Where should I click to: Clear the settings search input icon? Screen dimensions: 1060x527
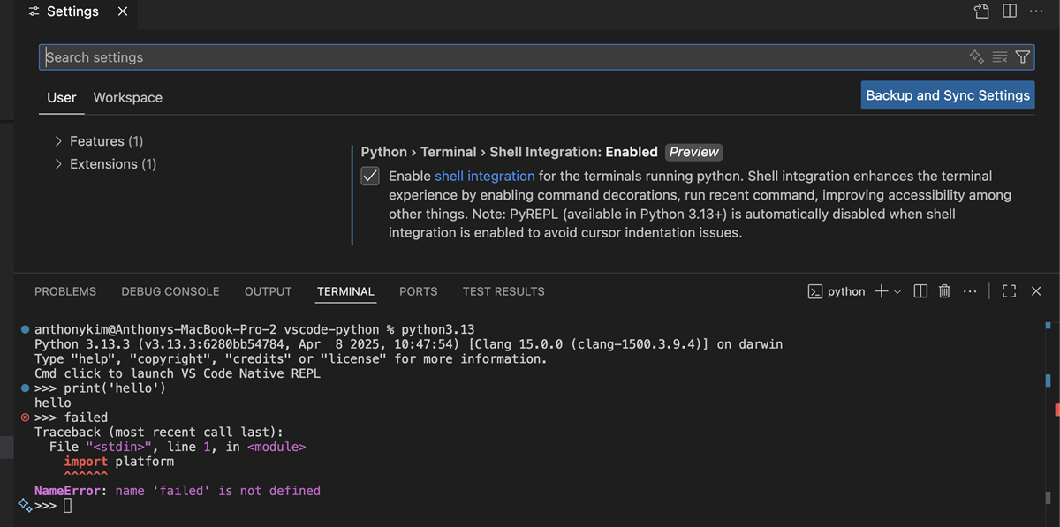tap(999, 56)
